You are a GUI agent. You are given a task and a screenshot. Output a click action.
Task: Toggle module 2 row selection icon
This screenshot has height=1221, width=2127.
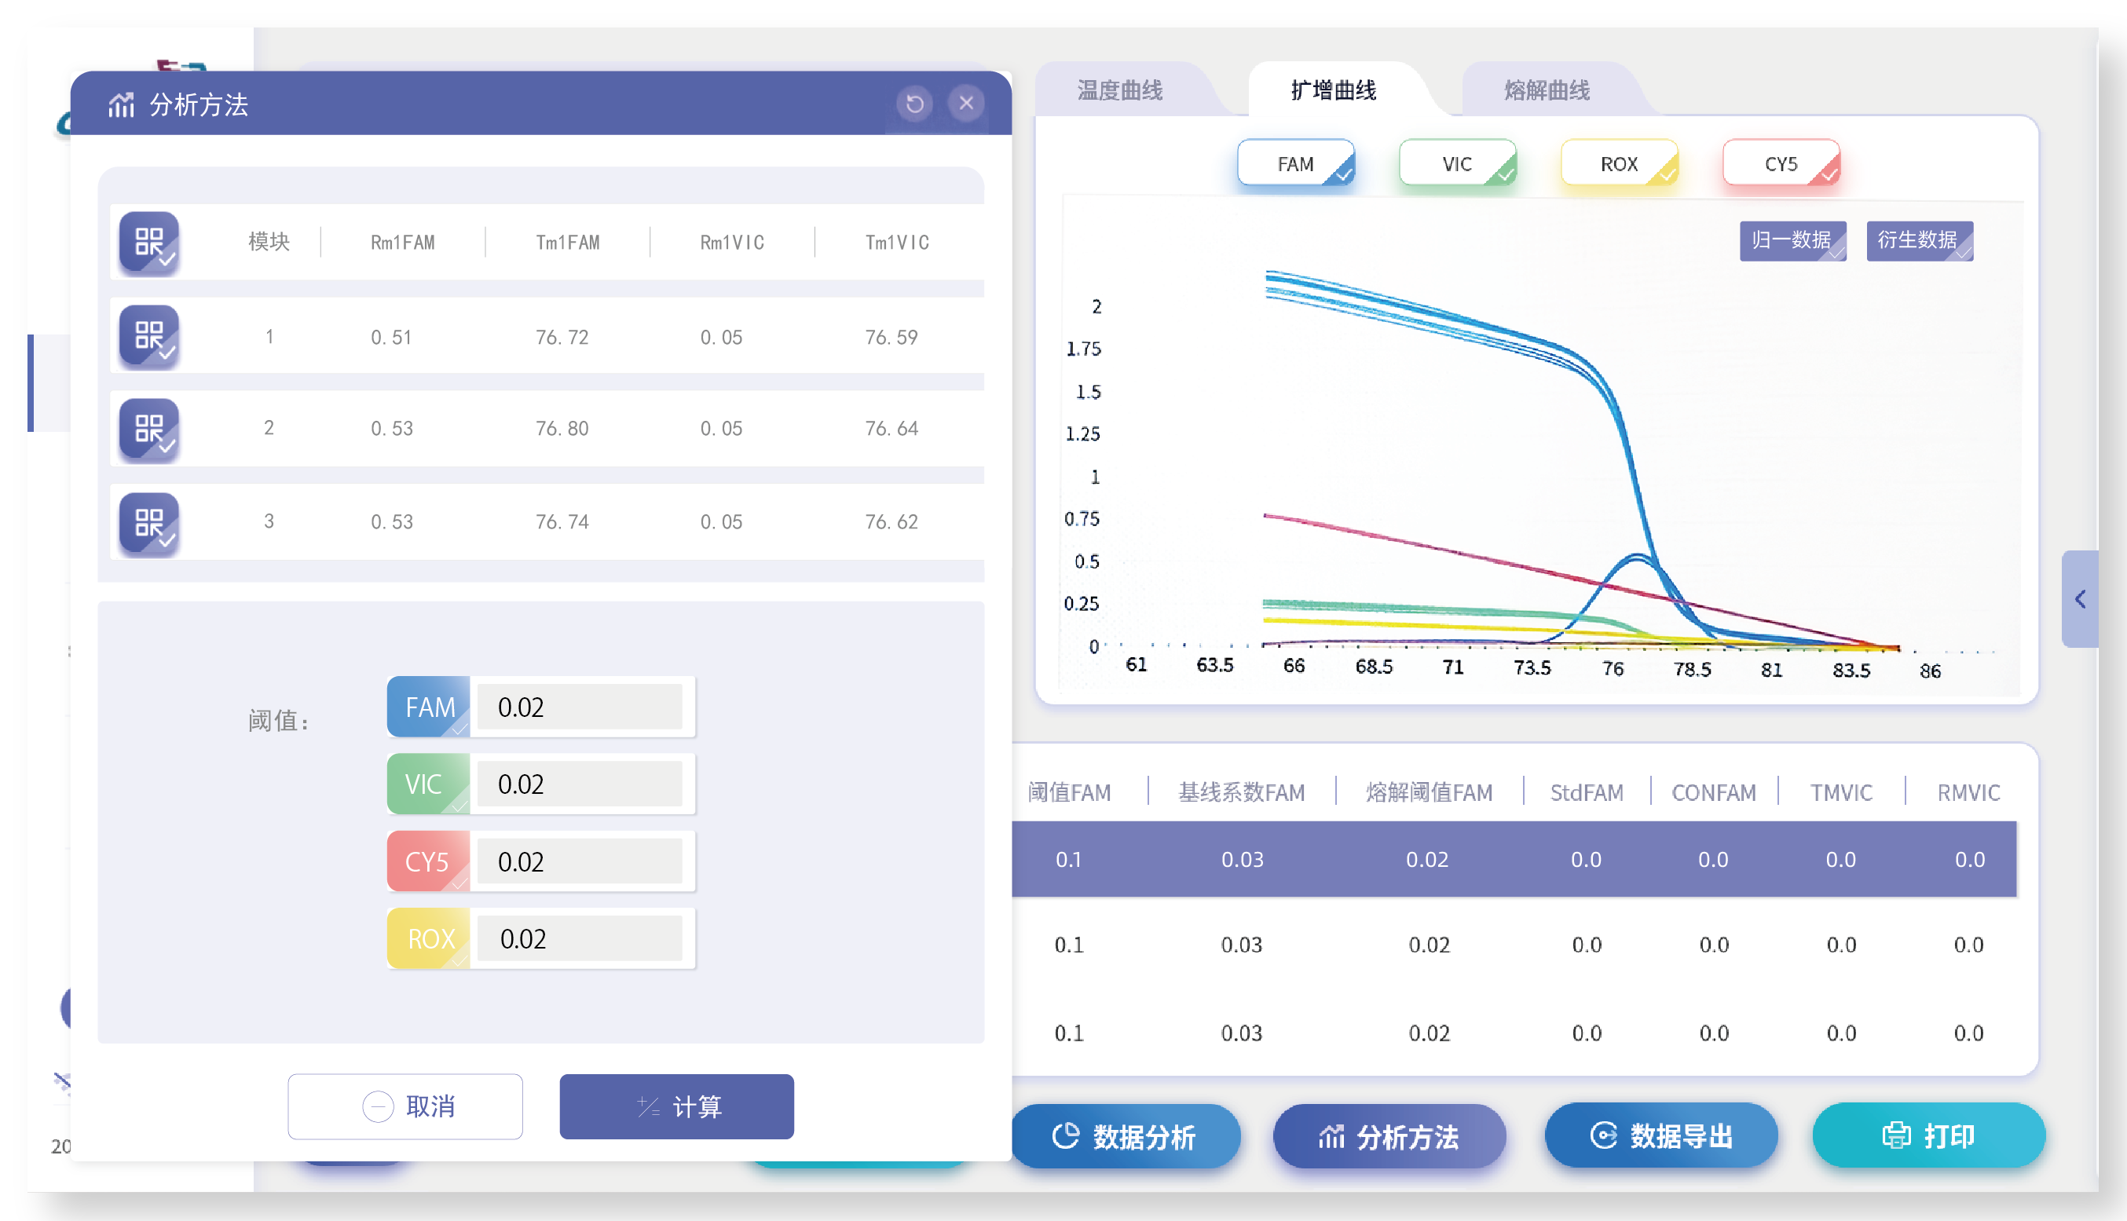click(x=148, y=429)
